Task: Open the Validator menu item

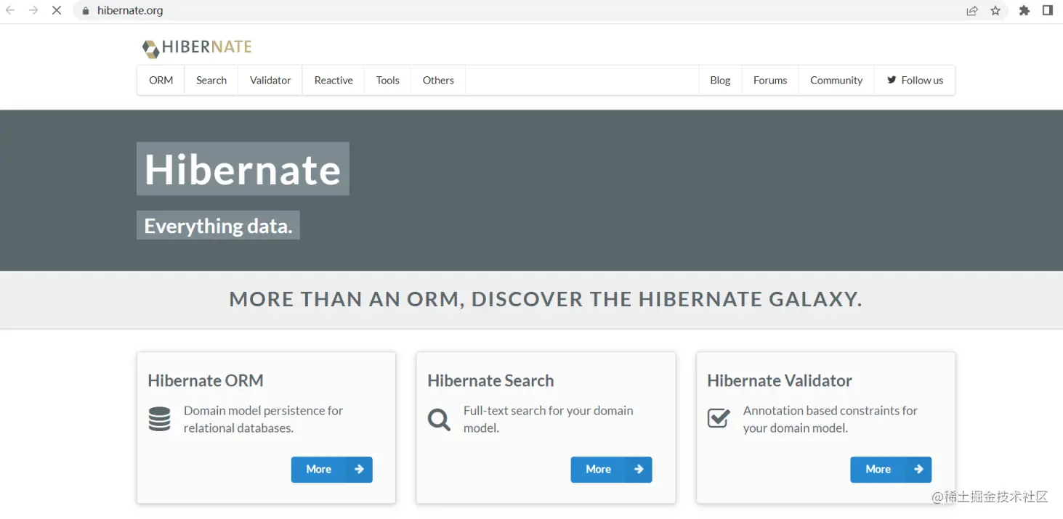Action: 270,80
